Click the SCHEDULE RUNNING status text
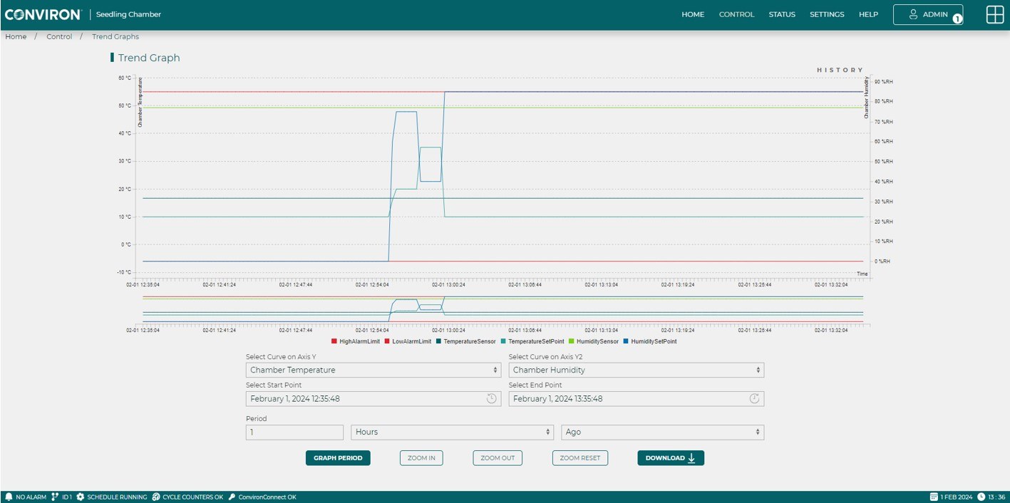 click(x=117, y=497)
